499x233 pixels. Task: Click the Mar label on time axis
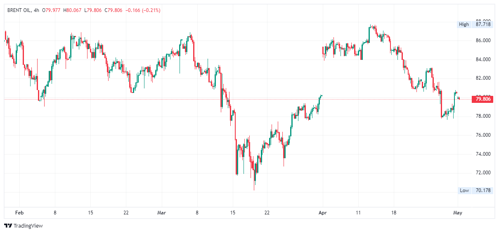click(x=162, y=213)
